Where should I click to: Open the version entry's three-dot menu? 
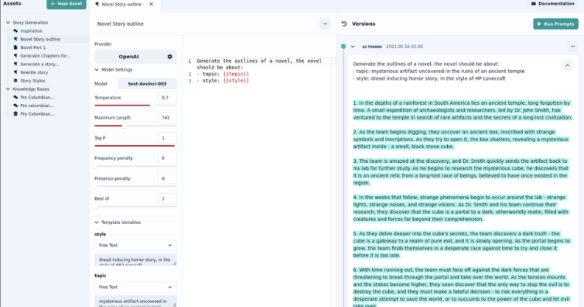(572, 47)
